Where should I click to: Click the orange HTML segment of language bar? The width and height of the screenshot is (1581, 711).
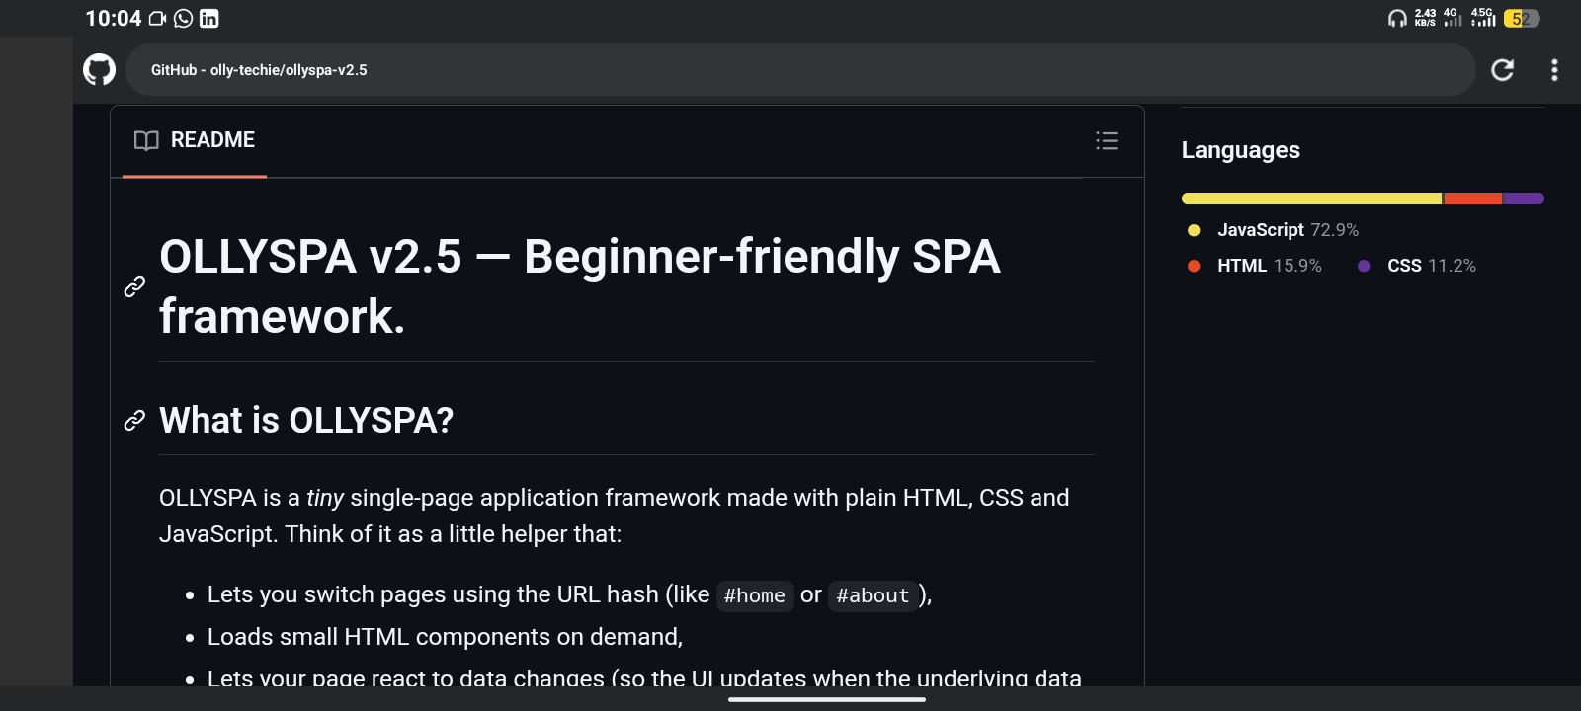click(1472, 198)
